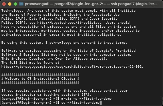Click the green fullscreen window button
The width and height of the screenshot is (163, 106).
coord(15,4)
